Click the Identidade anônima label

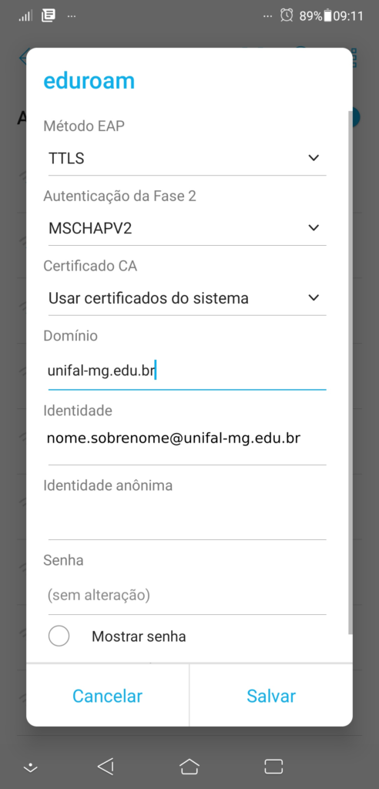108,485
